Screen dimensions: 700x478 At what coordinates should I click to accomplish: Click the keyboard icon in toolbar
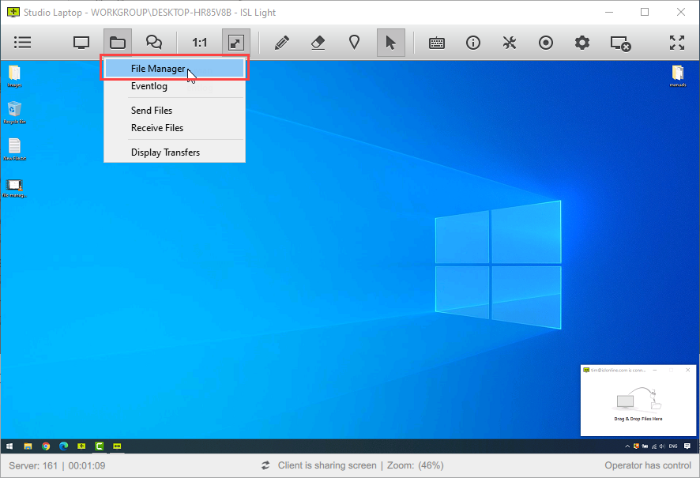click(437, 43)
